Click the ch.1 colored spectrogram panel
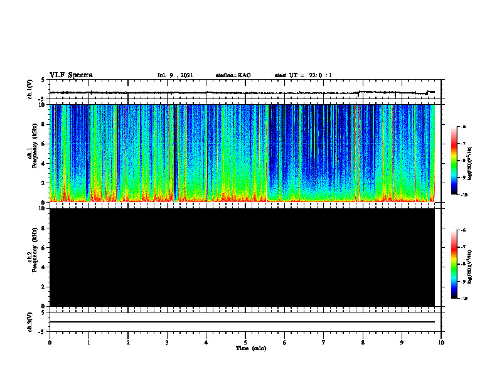Viewport: 497px width, 384px height. pos(242,153)
